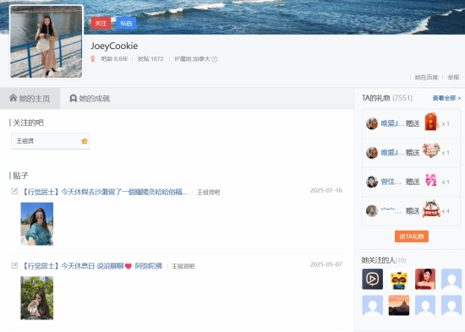
Task: Click the 曾佳… sender avatar
Action: coord(372,182)
